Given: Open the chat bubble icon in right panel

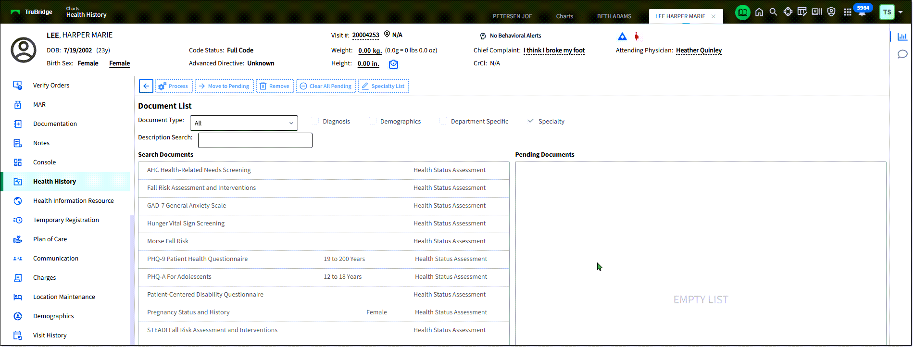Looking at the screenshot, I should point(902,54).
